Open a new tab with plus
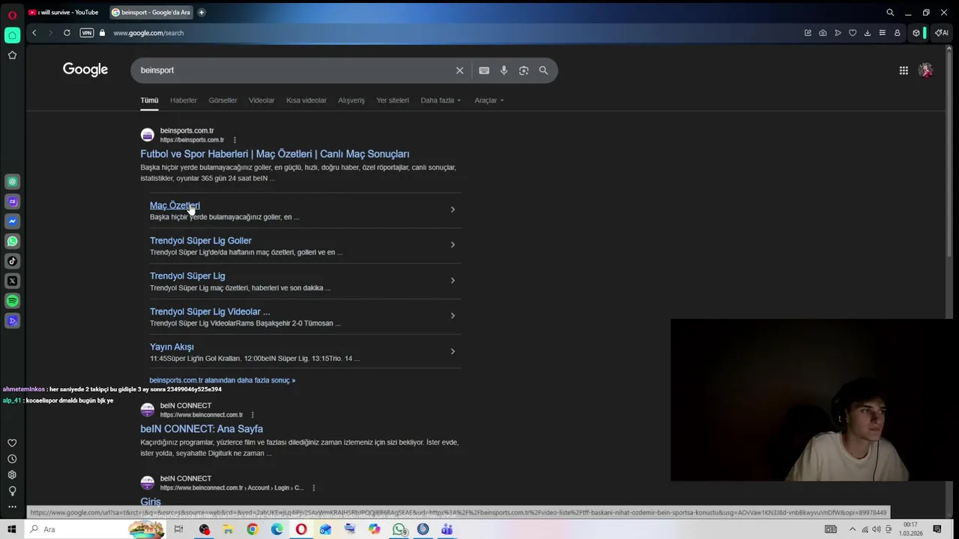This screenshot has height=539, width=959. (202, 13)
